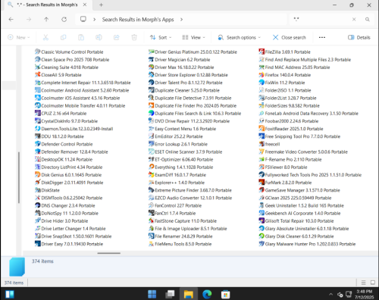Add a new tab with plus button
The width and height of the screenshot is (379, 300).
[101, 5]
